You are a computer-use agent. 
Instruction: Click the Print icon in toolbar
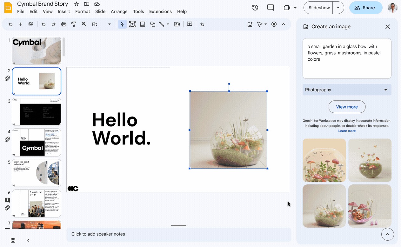(x=64, y=24)
